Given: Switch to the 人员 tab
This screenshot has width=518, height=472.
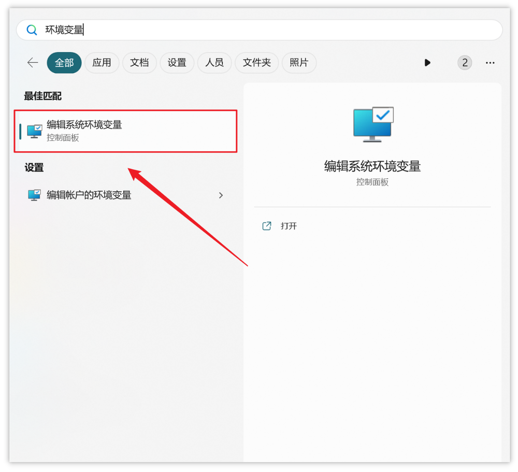Looking at the screenshot, I should point(214,62).
